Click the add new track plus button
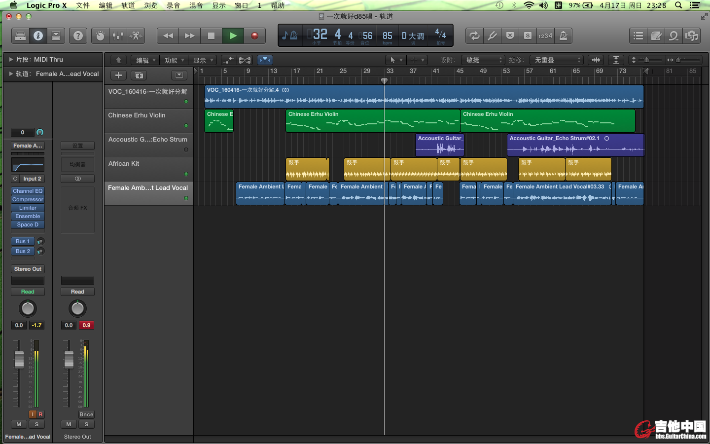Image resolution: width=710 pixels, height=444 pixels. click(118, 75)
